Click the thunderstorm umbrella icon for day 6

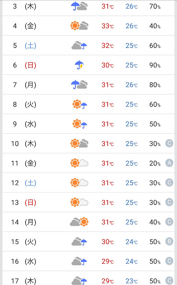pyautogui.click(x=79, y=65)
